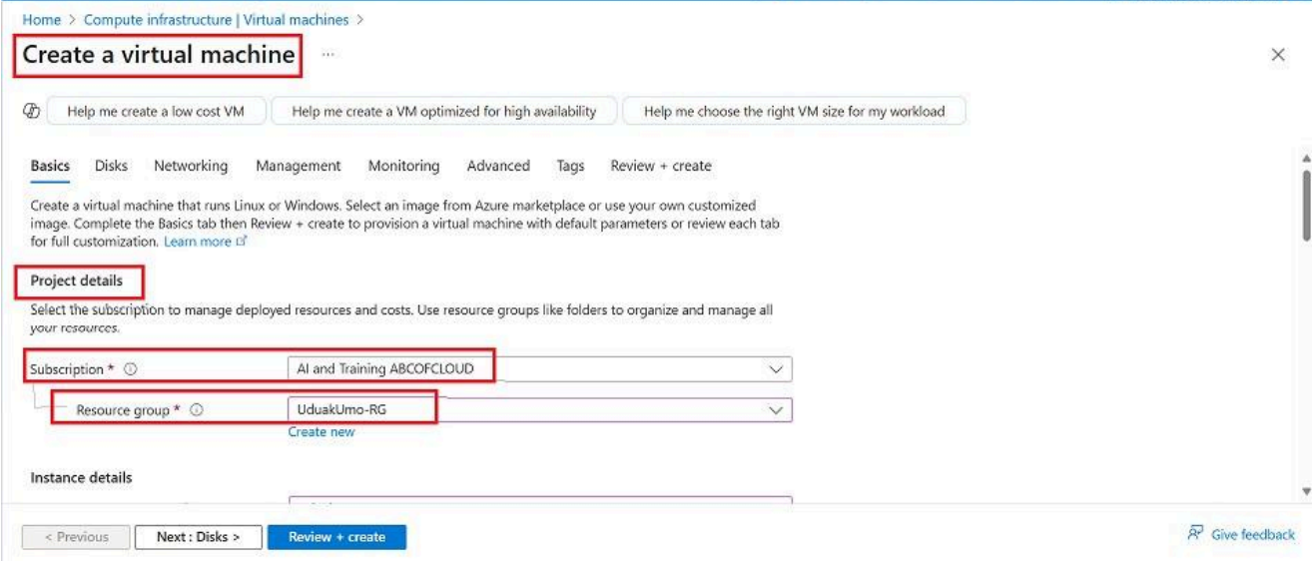Open the Subscription dropdown
This screenshot has width=1316, height=561.
[x=775, y=369]
